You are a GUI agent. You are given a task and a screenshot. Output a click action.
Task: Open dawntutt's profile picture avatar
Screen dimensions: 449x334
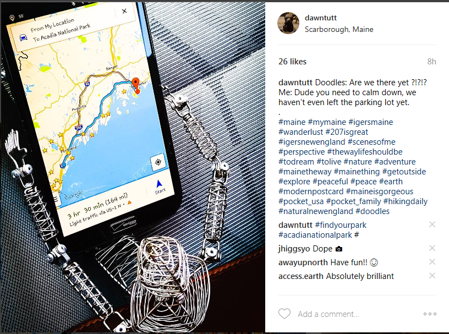tap(288, 23)
